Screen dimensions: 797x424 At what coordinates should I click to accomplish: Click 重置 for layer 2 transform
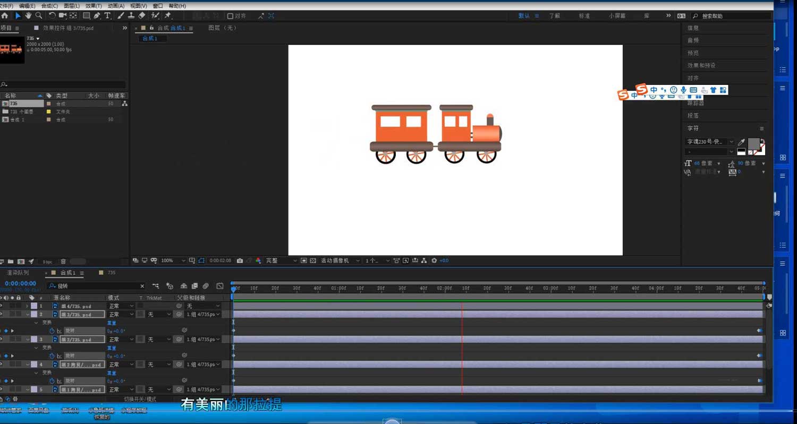[x=112, y=323]
